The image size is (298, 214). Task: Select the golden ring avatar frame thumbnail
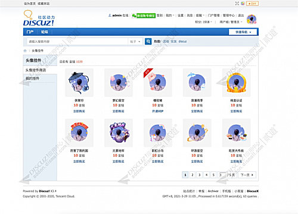(x=236, y=83)
